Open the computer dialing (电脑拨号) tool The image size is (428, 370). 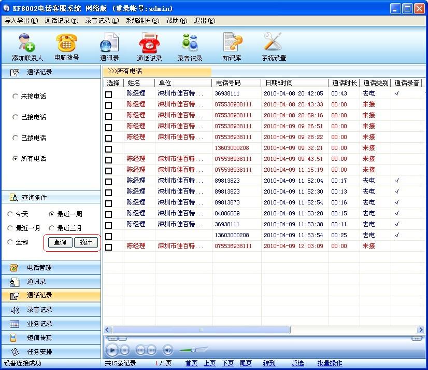coord(66,47)
